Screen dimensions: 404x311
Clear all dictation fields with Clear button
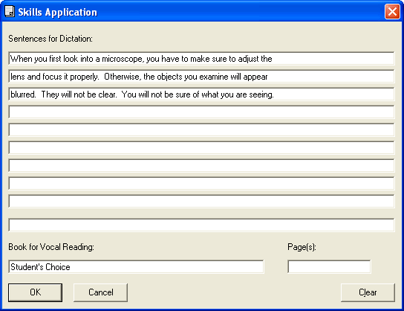pyautogui.click(x=368, y=292)
